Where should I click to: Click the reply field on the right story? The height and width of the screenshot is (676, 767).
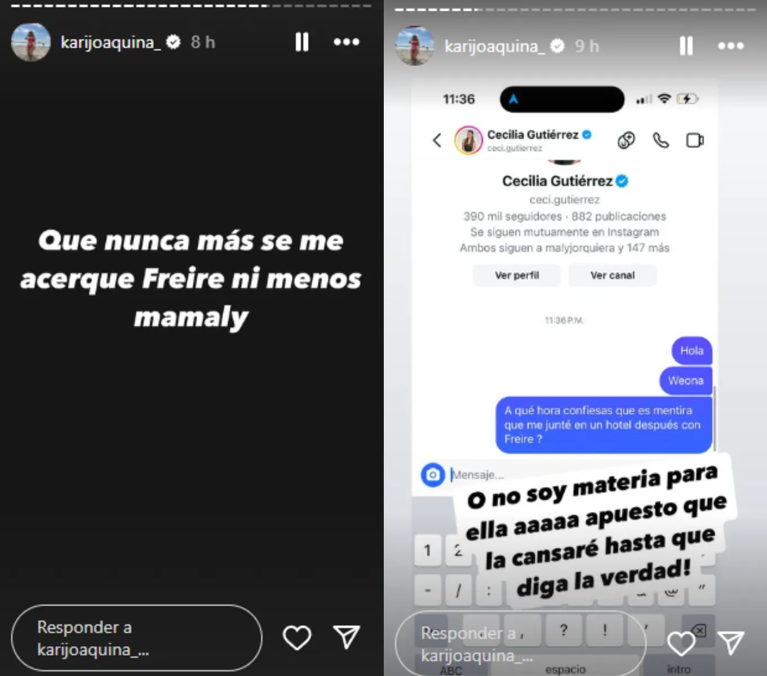[520, 644]
